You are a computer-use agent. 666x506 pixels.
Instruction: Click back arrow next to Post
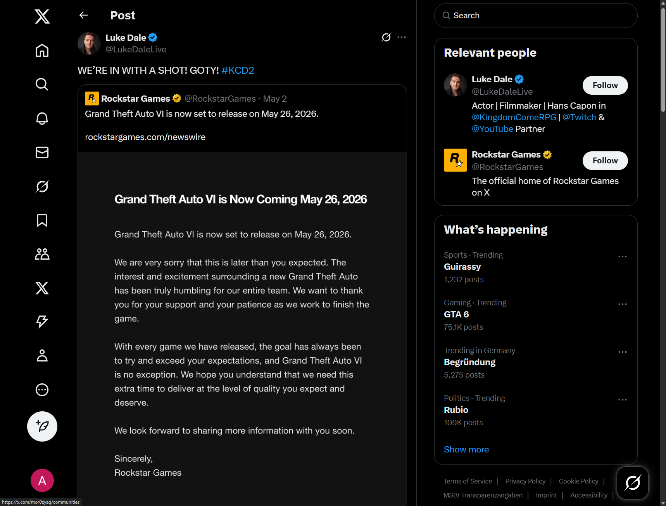(84, 15)
